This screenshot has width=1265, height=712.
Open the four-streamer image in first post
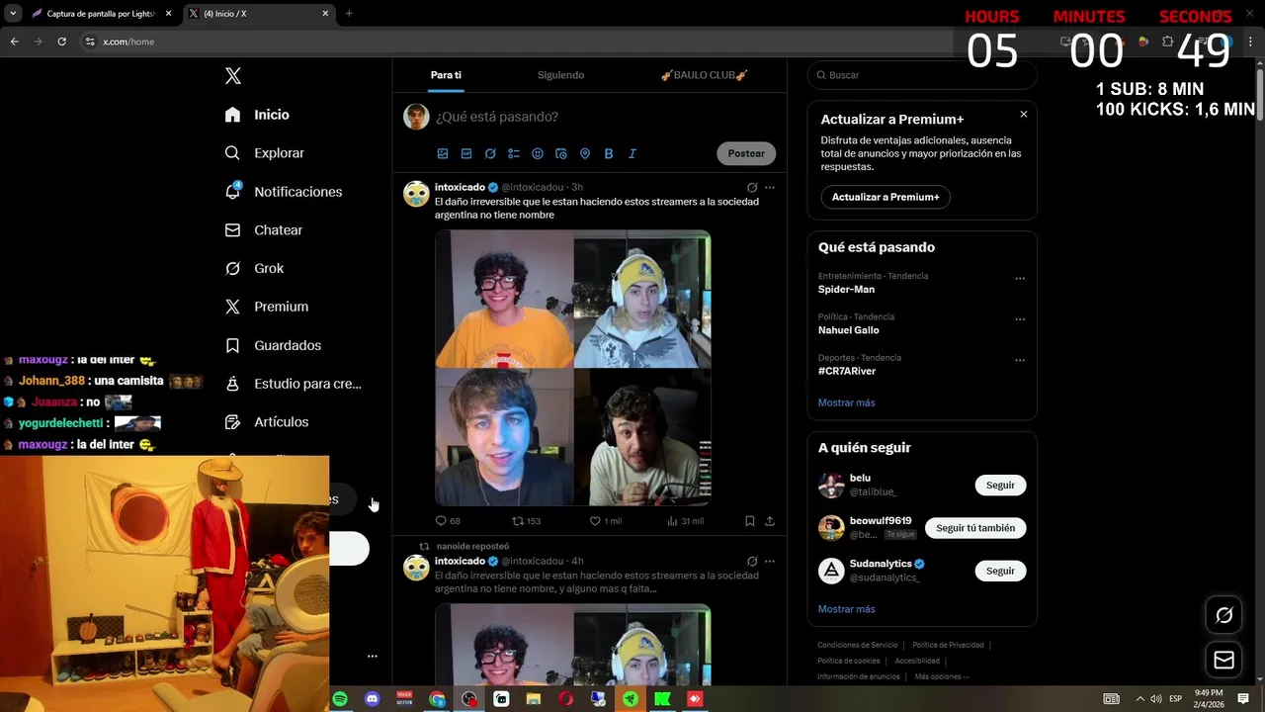(573, 368)
